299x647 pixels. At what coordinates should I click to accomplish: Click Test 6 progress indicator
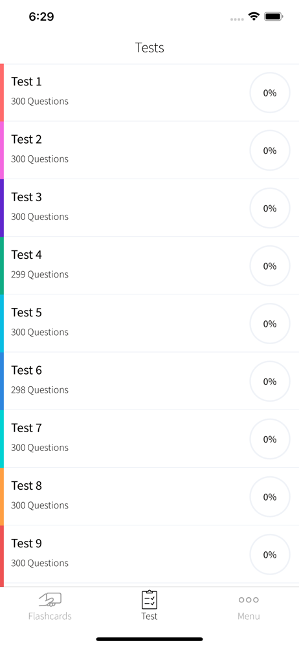[x=270, y=382]
